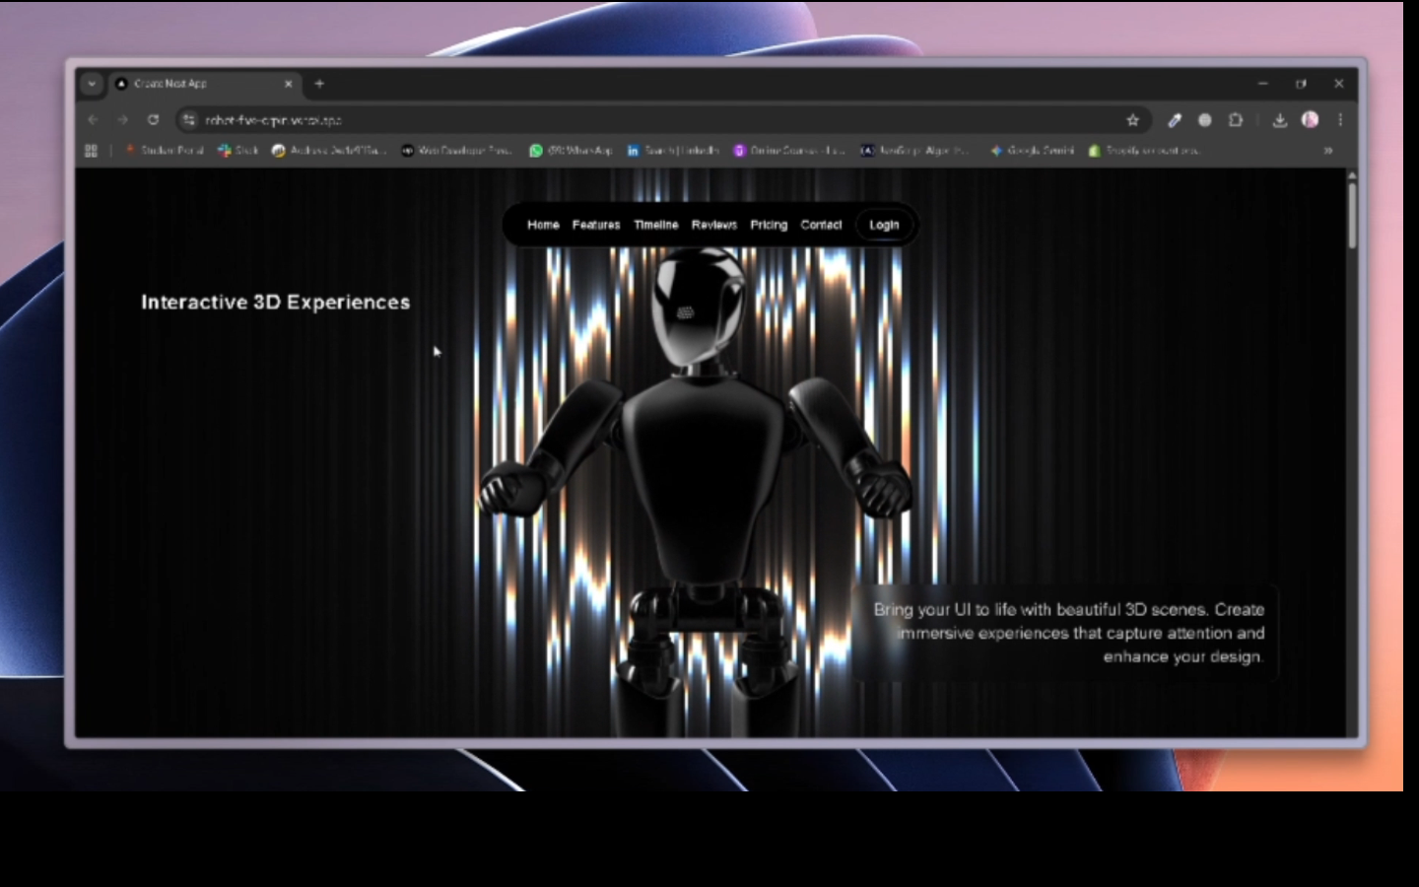Go to Features in site navigation
1419x887 pixels.
[596, 225]
